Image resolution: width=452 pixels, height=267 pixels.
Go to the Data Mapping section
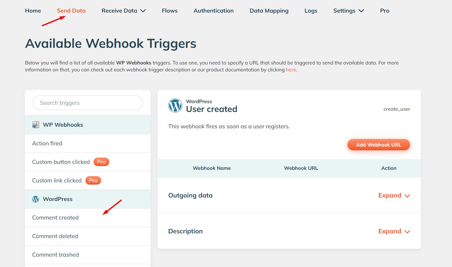click(x=269, y=10)
